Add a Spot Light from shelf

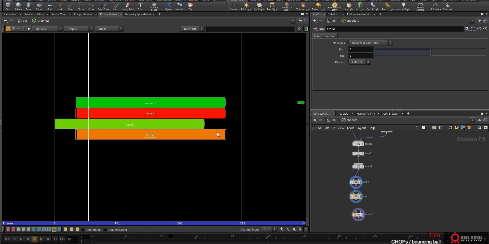point(259,6)
